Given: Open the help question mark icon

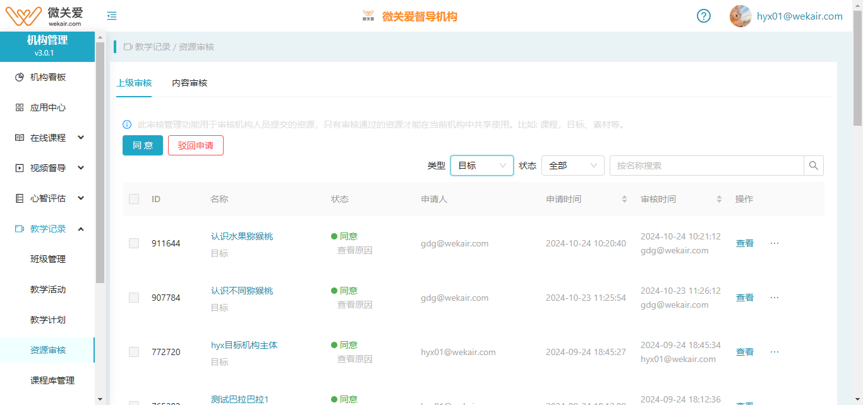Looking at the screenshot, I should 704,16.
